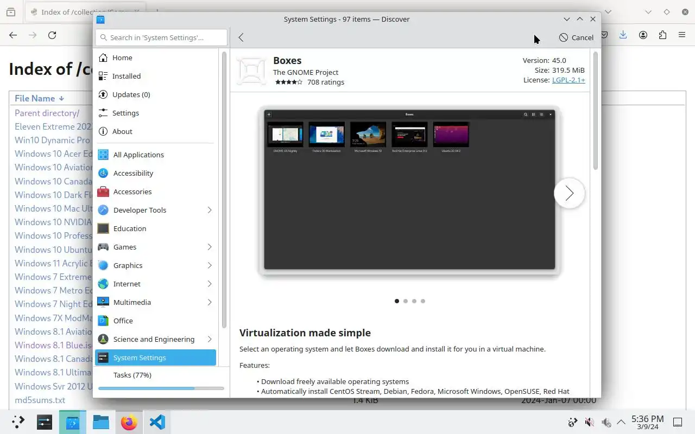Expand the Multimedia subcategories arrow
This screenshot has width=695, height=434.
tap(210, 302)
